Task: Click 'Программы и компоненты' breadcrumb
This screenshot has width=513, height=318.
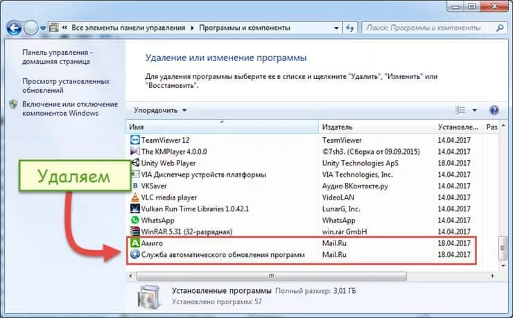Action: click(x=245, y=28)
